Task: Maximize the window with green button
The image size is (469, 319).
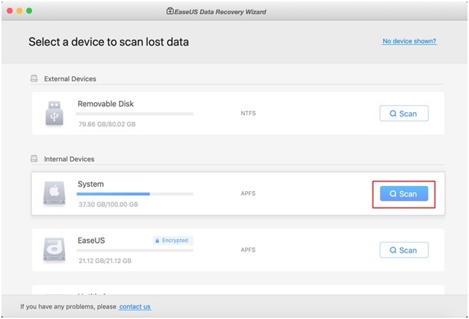Action: [x=29, y=10]
